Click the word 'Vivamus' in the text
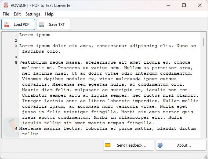 coord(32,79)
